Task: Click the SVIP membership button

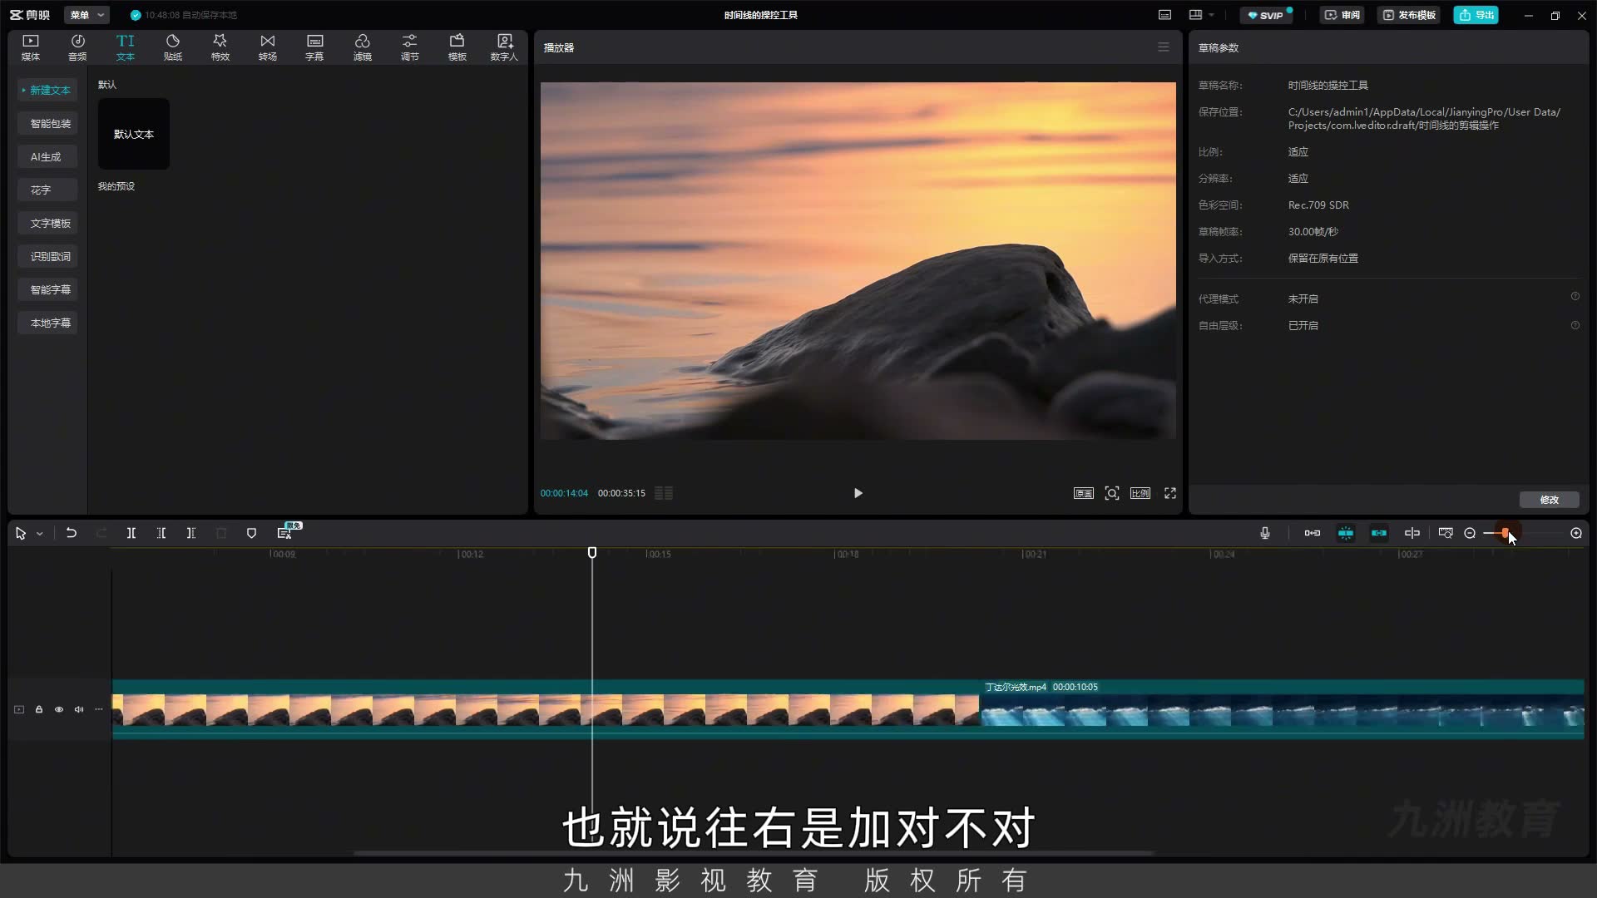Action: click(x=1267, y=15)
